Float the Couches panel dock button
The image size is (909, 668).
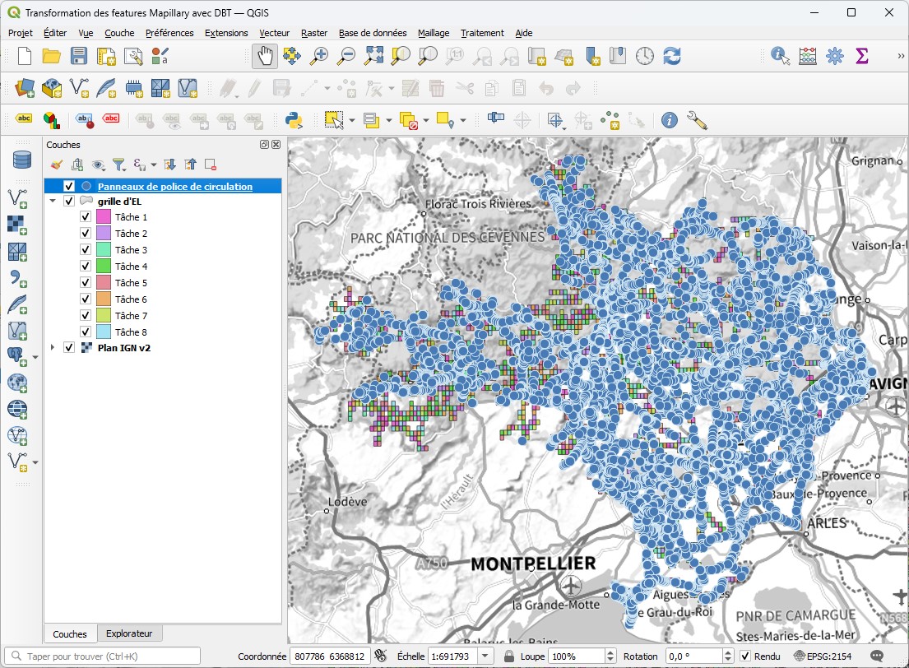(264, 145)
